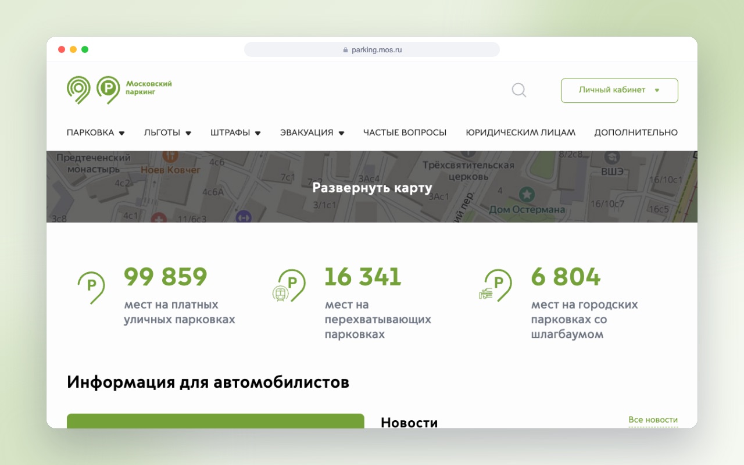Click the park-and-ride parking icon with tram
Screen dimensions: 744x465
289,286
